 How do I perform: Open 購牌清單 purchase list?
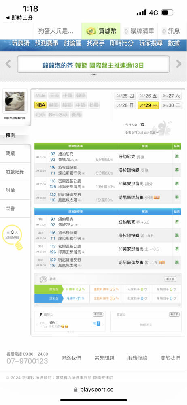[139, 31]
